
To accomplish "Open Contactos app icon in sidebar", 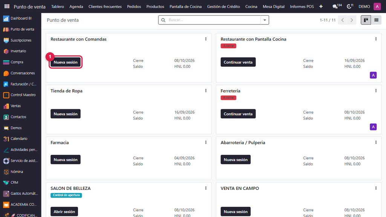I will pos(6,117).
